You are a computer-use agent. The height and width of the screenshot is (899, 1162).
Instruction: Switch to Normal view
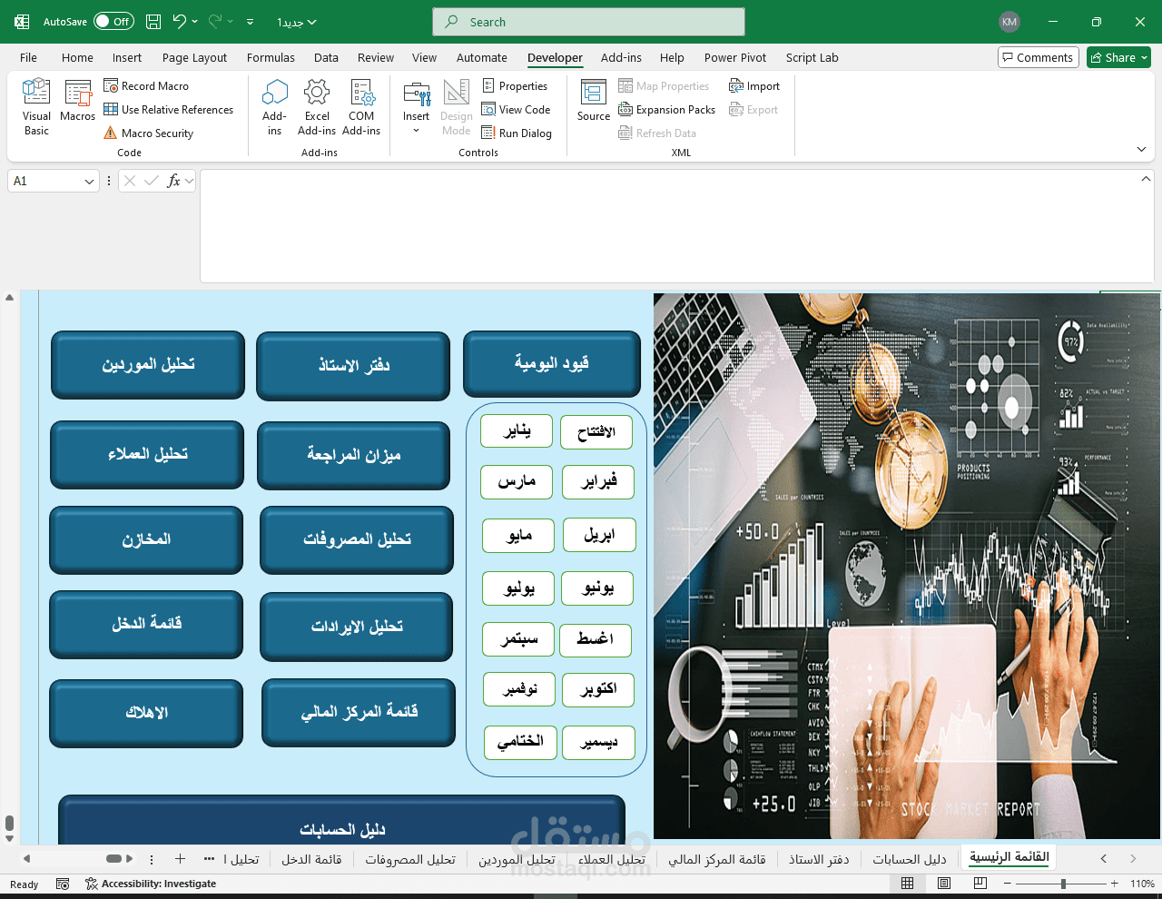click(908, 883)
